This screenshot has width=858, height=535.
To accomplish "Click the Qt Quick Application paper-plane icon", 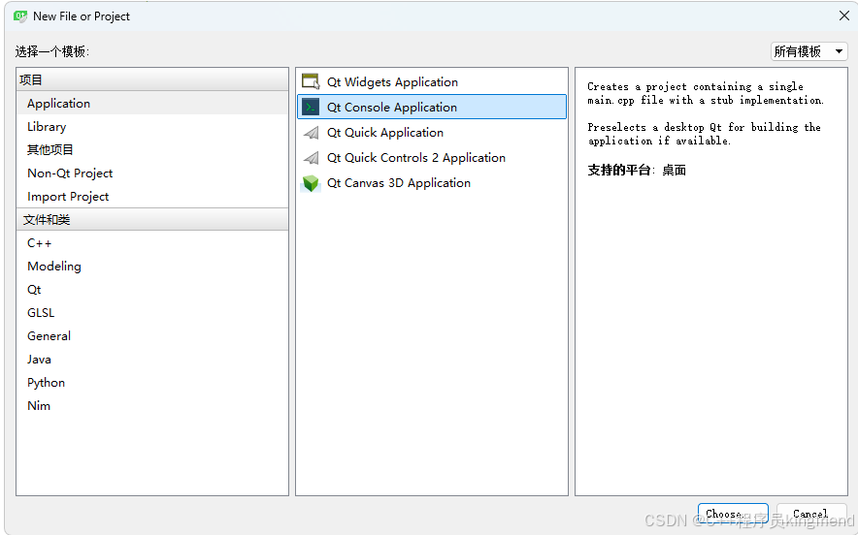I will click(x=311, y=133).
